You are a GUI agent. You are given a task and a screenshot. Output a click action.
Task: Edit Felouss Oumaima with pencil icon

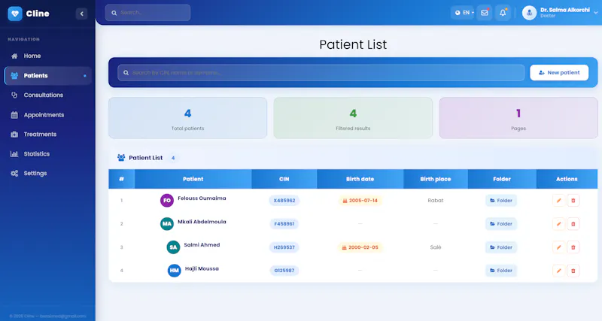pos(558,201)
